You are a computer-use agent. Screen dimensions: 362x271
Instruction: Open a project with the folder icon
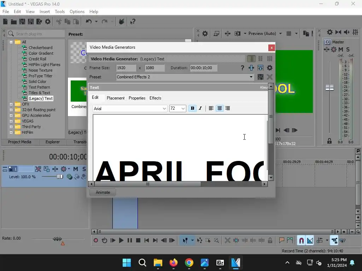(x=14, y=22)
